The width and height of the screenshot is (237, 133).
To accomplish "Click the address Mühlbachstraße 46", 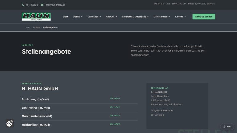I will point(160,100).
